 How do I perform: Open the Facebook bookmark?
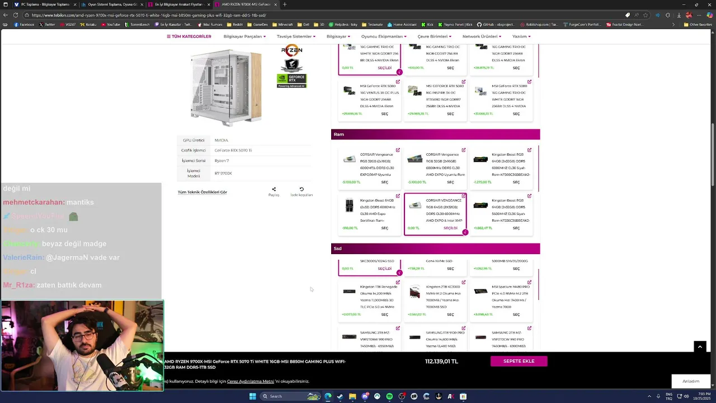[24, 25]
